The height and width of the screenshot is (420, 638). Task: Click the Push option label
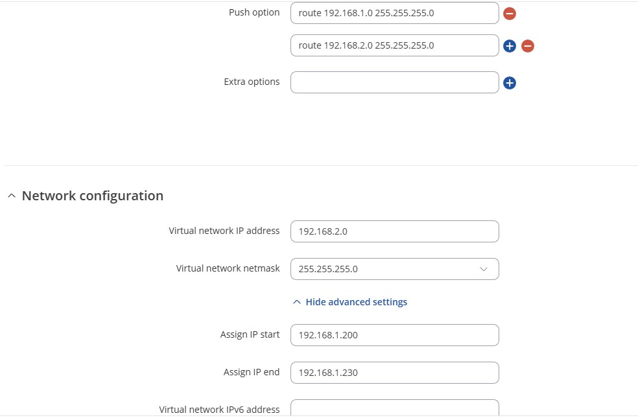click(254, 12)
